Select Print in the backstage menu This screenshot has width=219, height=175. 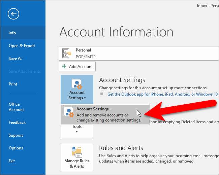[x=13, y=84]
